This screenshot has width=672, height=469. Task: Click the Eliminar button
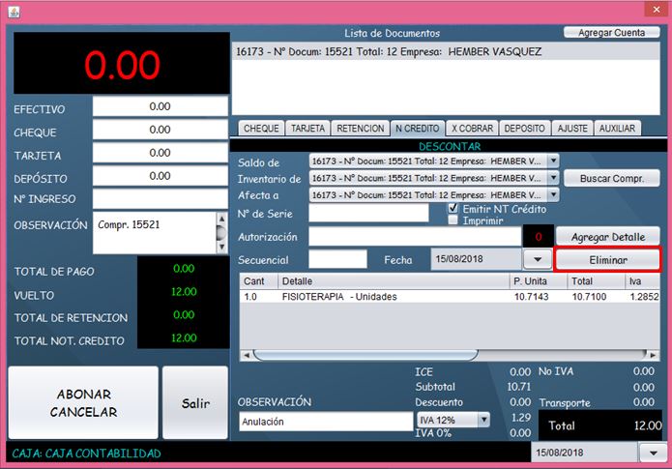point(607,259)
